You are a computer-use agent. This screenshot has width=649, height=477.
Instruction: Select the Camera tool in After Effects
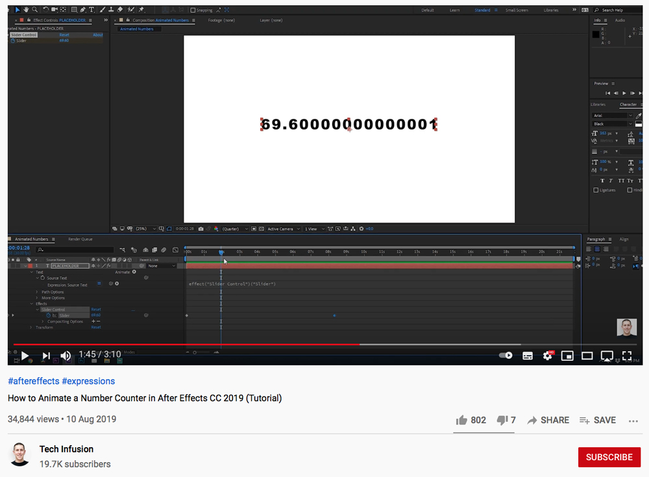pos(55,10)
